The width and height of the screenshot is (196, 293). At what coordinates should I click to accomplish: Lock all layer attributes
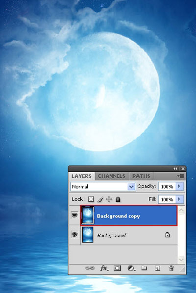point(118,199)
